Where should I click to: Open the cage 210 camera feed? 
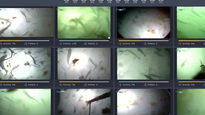(x=191, y=64)
